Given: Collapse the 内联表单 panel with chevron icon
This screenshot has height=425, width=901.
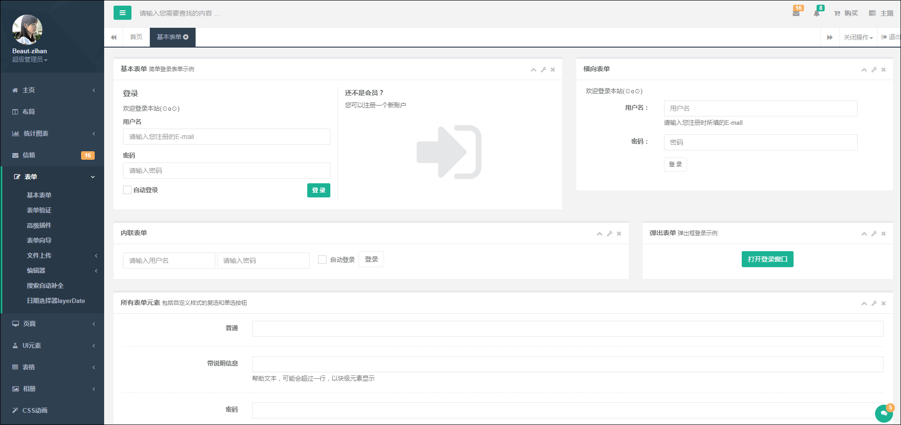Looking at the screenshot, I should (x=599, y=234).
